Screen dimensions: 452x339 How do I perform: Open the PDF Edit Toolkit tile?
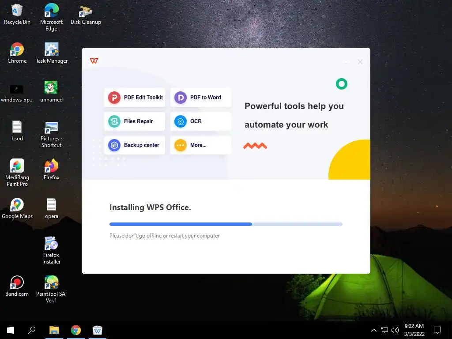135,98
